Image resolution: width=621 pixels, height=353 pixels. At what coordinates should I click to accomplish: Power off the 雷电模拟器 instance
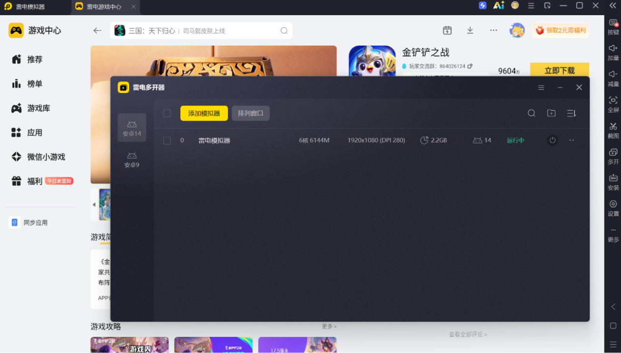coord(552,140)
